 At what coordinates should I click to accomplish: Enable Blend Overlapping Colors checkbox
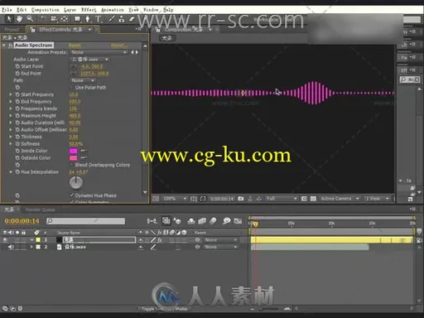[71, 165]
